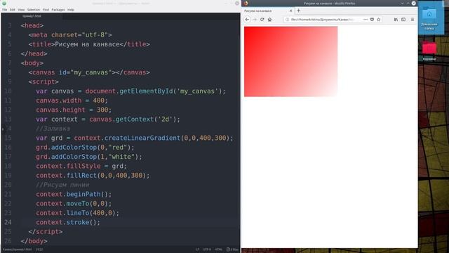Click closing '</script>' tag on line 25

point(45,232)
